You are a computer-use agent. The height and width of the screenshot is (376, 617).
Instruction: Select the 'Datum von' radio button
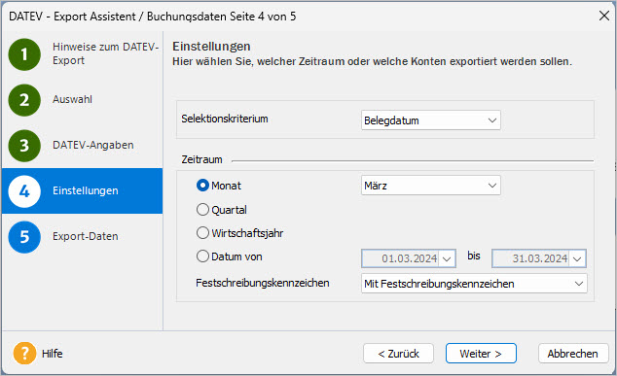[x=202, y=256]
